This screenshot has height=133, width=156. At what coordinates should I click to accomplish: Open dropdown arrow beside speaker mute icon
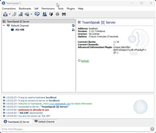(31, 14)
